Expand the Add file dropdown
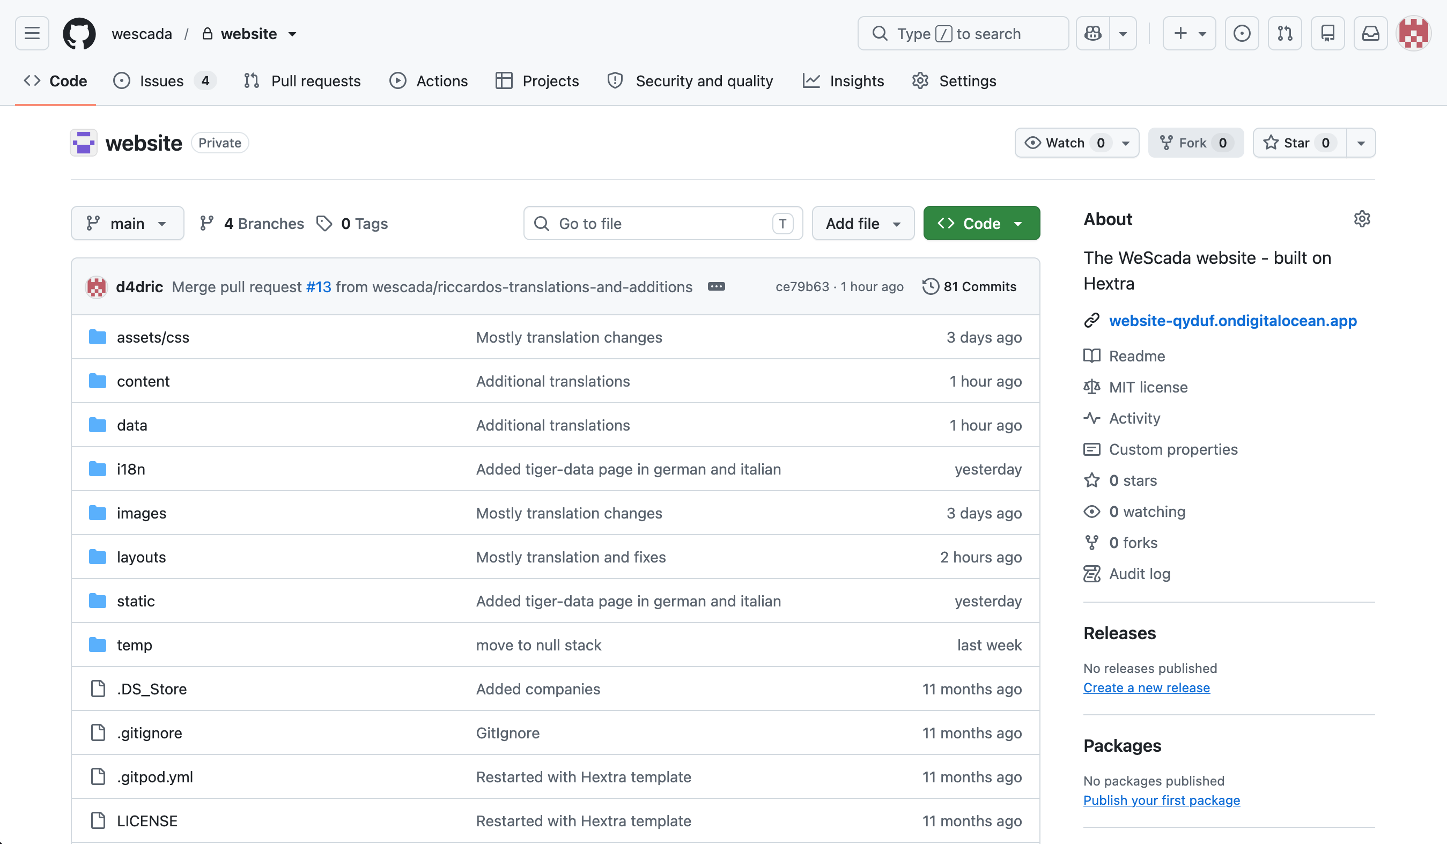Viewport: 1447px width, 844px height. click(x=862, y=224)
